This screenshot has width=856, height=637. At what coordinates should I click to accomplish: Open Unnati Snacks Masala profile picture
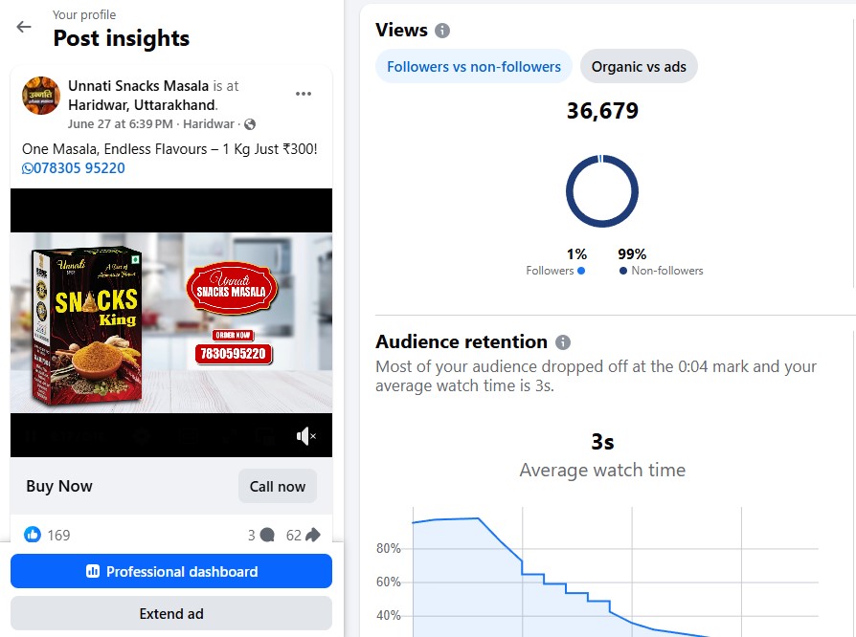(41, 96)
